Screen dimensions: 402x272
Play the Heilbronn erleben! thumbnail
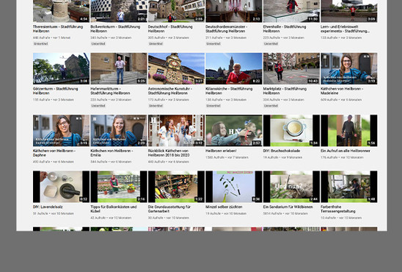[234, 130]
